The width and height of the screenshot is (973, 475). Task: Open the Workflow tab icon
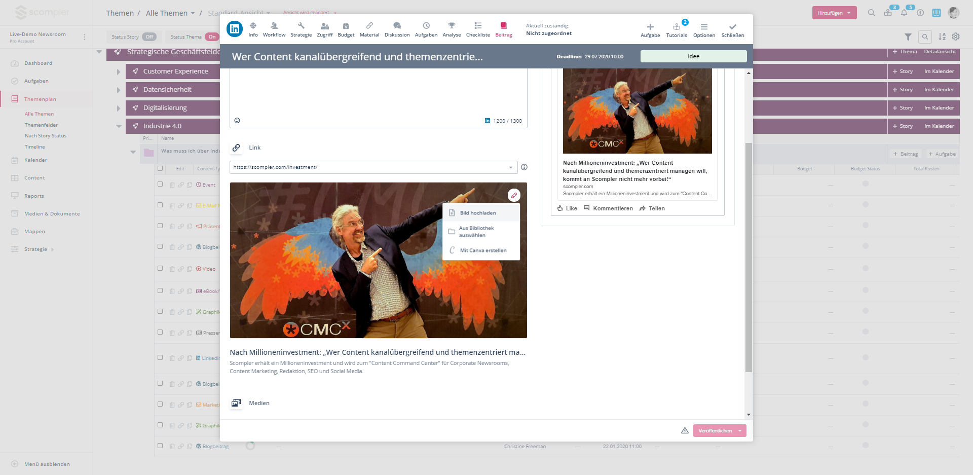[274, 26]
